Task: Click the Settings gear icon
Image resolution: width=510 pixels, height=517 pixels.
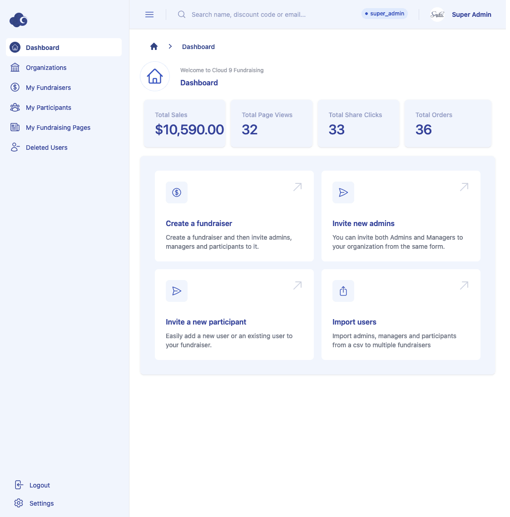Action: click(x=19, y=503)
